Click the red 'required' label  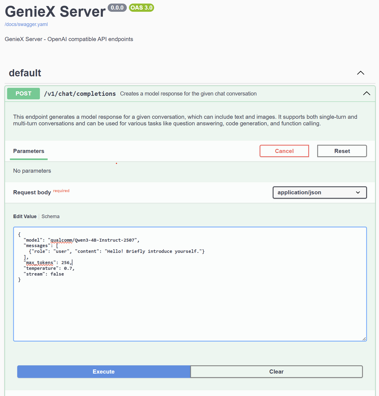click(x=61, y=191)
